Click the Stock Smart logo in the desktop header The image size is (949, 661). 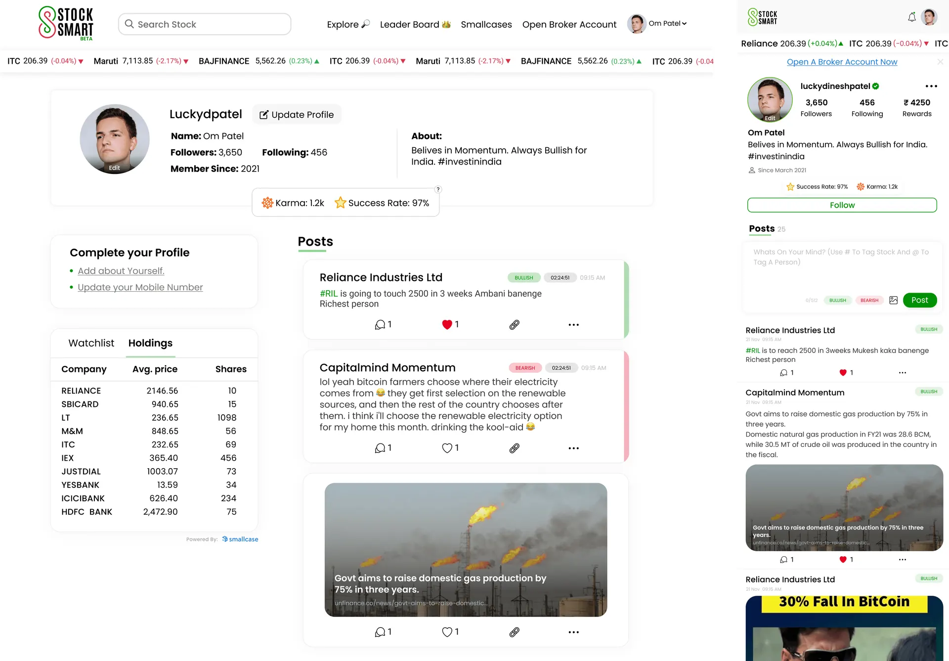click(x=66, y=23)
